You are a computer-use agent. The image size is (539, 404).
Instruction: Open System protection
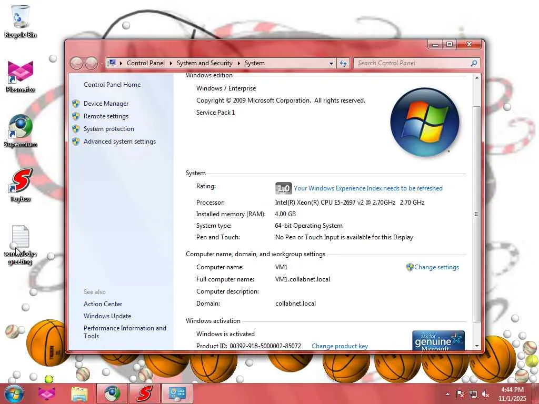[108, 129]
